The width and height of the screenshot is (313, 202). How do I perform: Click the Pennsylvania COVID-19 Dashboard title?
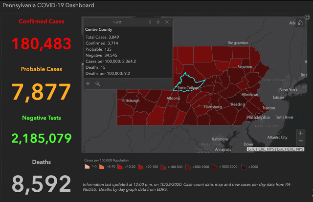pos(48,5)
